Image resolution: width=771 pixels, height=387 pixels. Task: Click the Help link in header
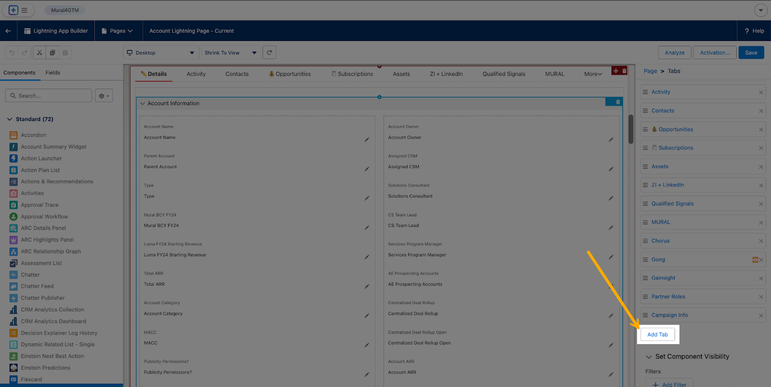tap(755, 31)
